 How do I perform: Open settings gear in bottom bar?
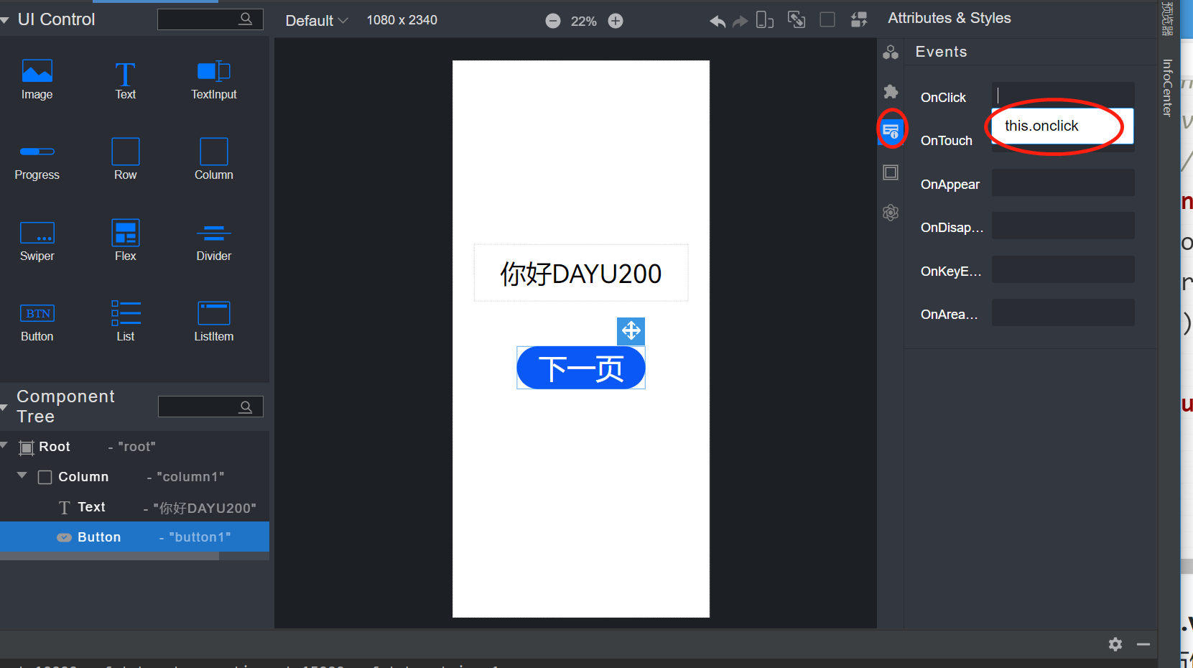[x=1115, y=644]
